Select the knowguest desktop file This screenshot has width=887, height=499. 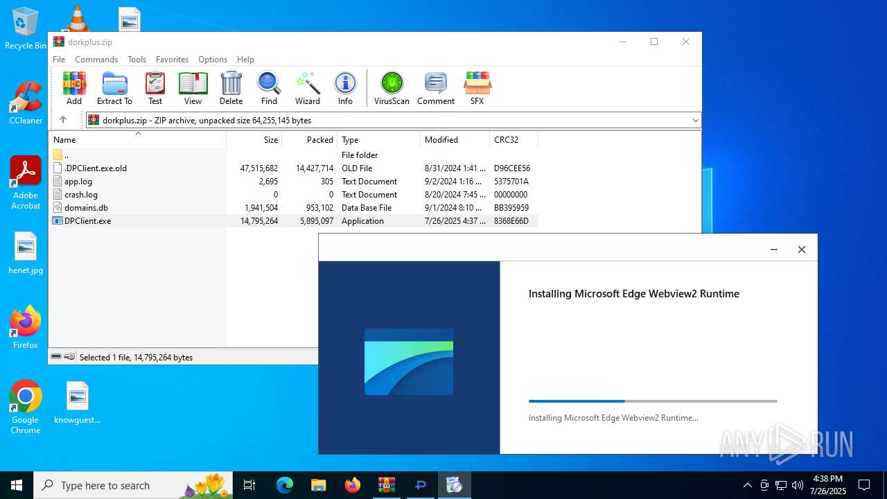click(x=78, y=402)
